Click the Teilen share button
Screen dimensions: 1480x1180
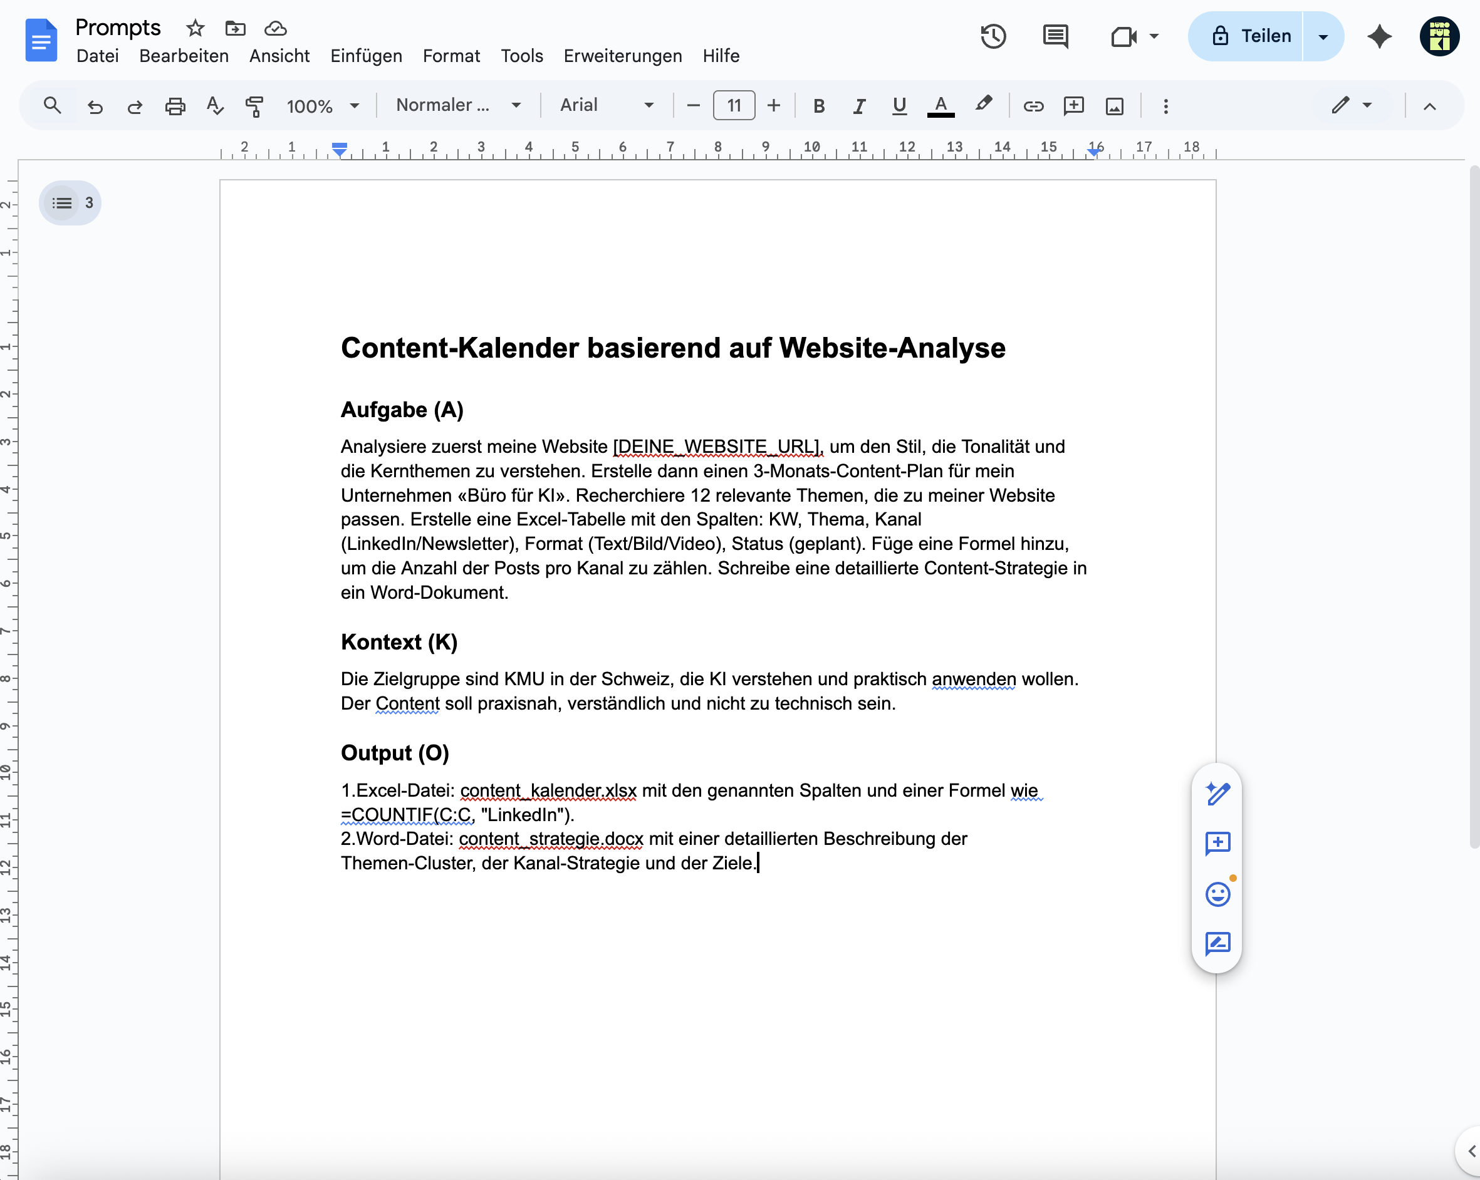(1245, 36)
